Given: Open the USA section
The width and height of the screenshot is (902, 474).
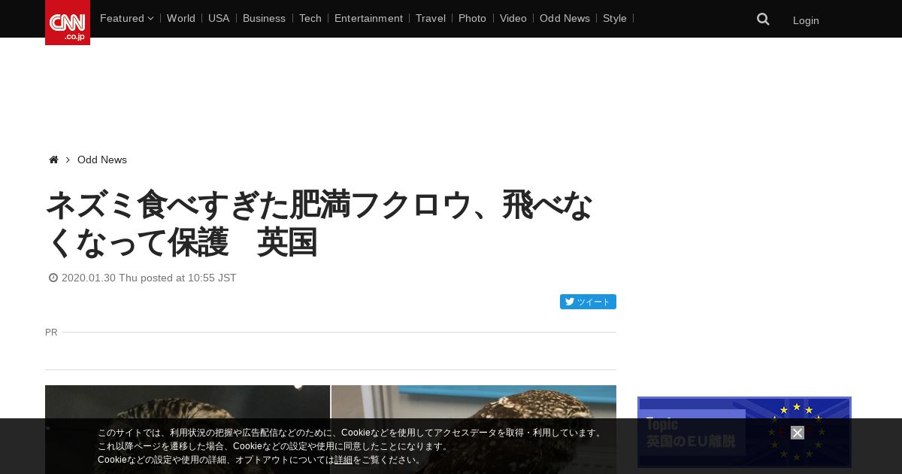Looking at the screenshot, I should coord(219,18).
